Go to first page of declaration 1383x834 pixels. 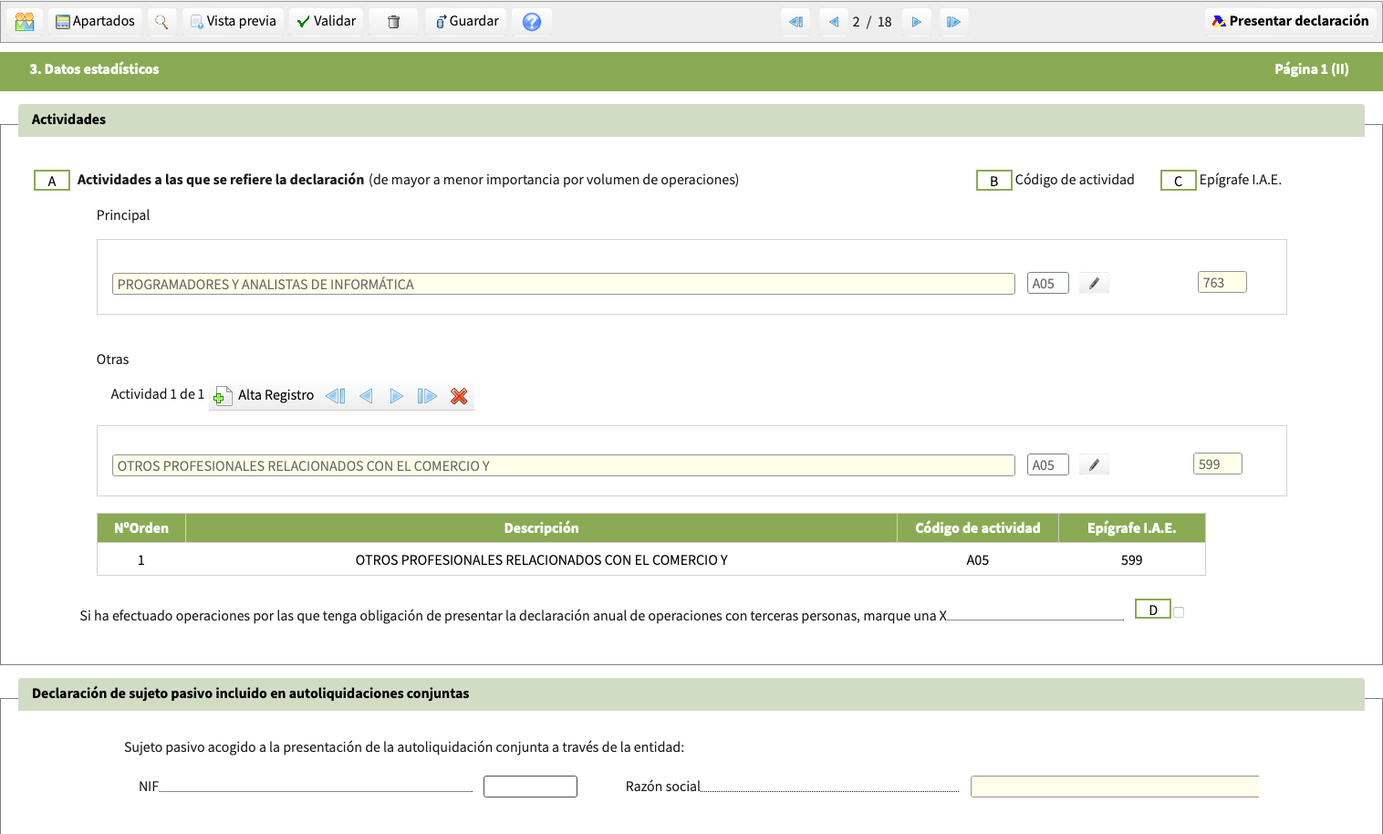tap(796, 22)
